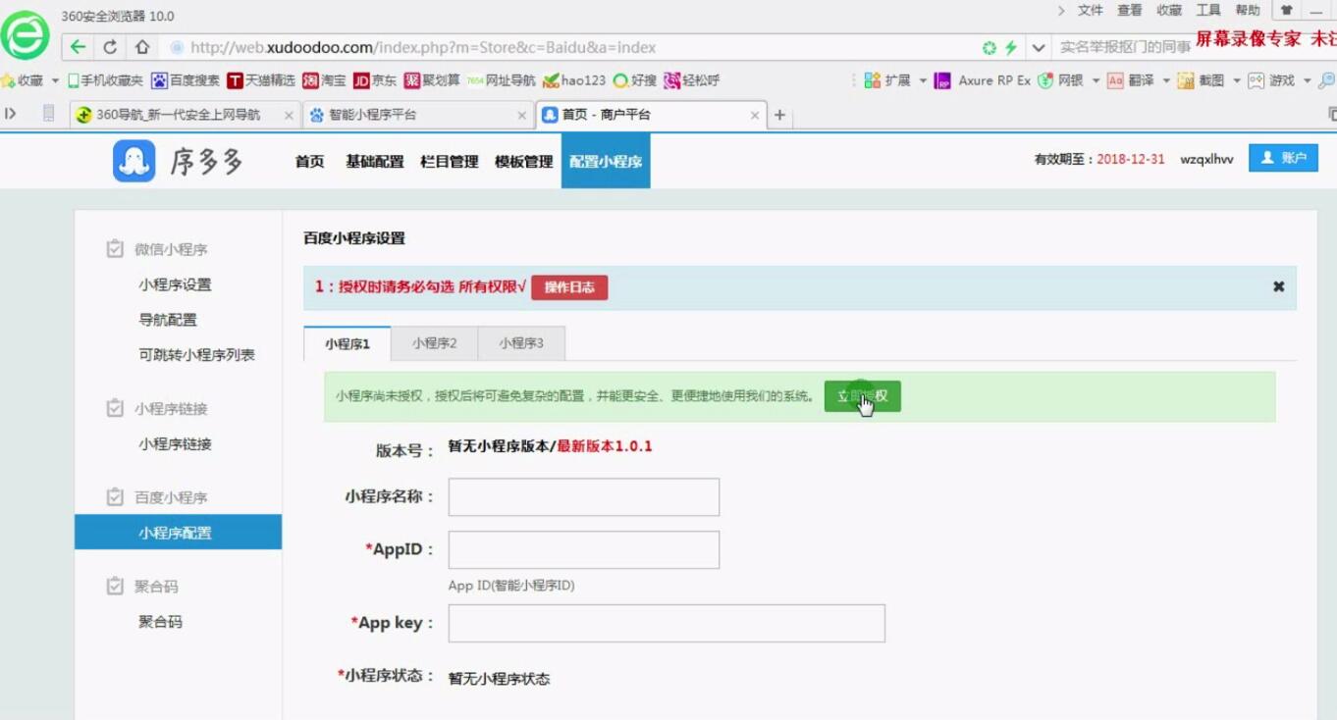Click the green loading progress indicator in browser
The image size is (1337, 720).
coord(991,46)
